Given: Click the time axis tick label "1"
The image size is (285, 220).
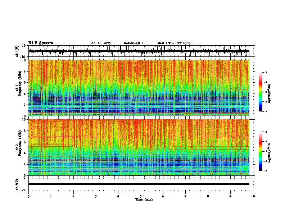Looking at the screenshot, I should pos(51,196).
